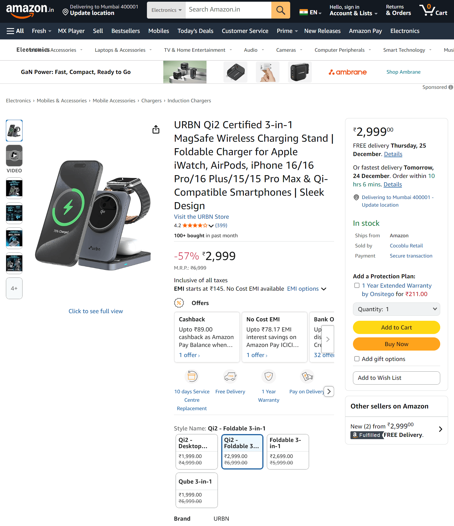
Task: Enable Add gift options checkbox
Action: tap(357, 359)
